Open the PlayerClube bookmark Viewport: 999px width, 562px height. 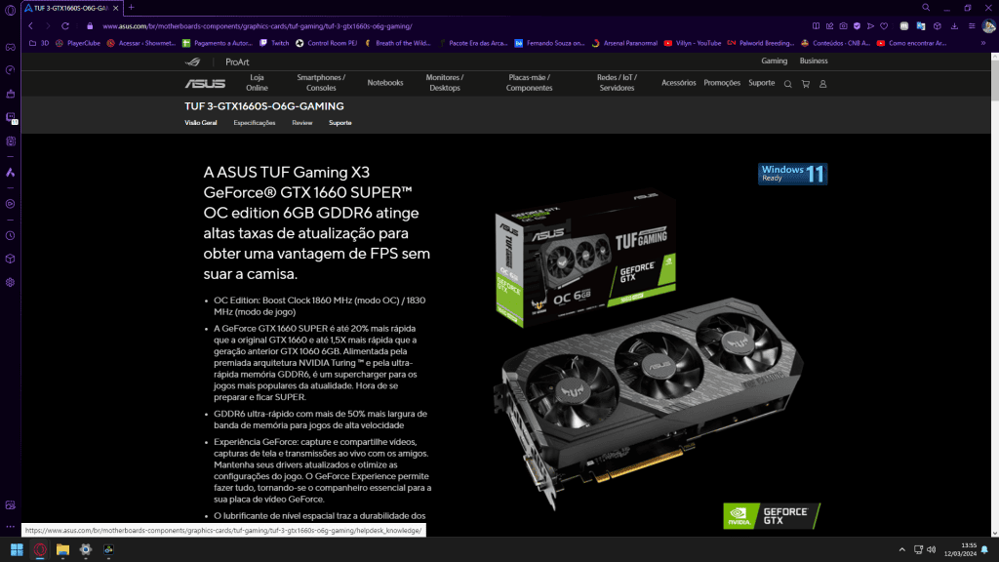77,43
